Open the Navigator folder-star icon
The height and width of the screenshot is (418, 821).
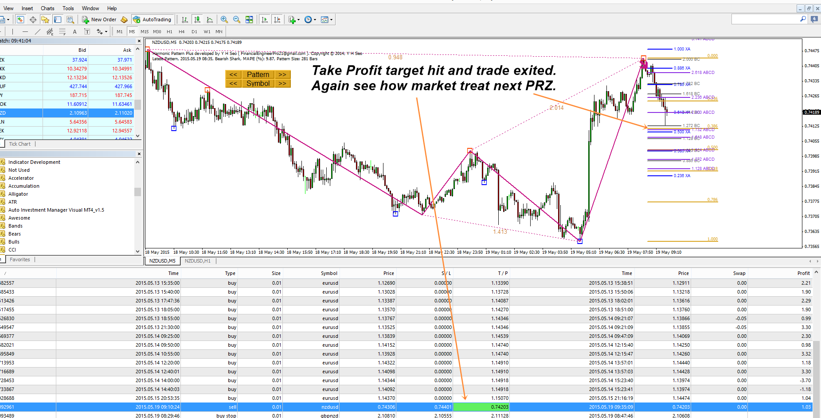[45, 19]
